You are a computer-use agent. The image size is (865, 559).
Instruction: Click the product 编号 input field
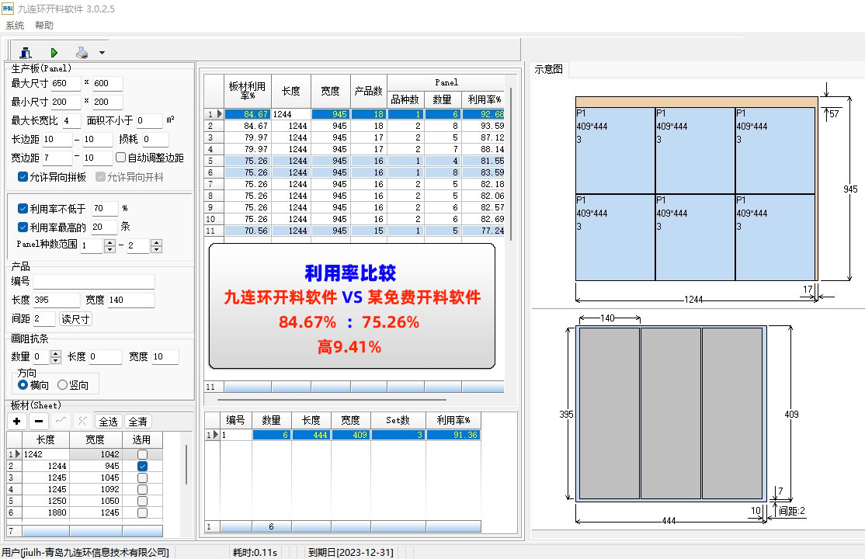94,281
